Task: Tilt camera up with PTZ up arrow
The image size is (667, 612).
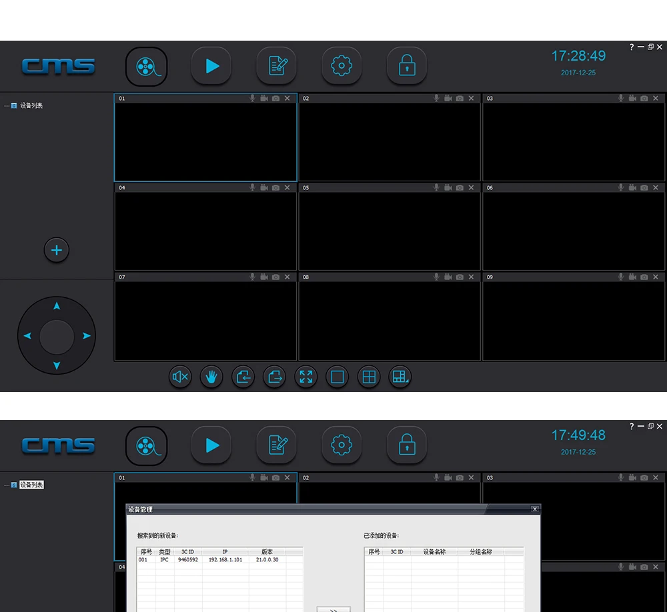Action: (57, 306)
